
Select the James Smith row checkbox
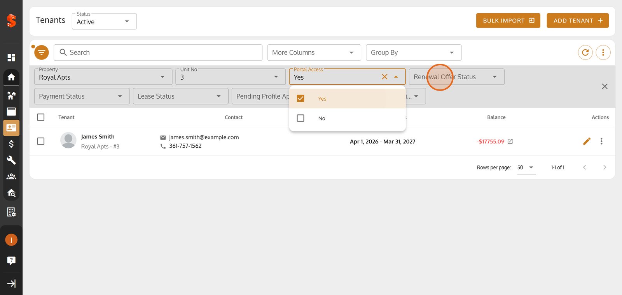click(x=41, y=141)
